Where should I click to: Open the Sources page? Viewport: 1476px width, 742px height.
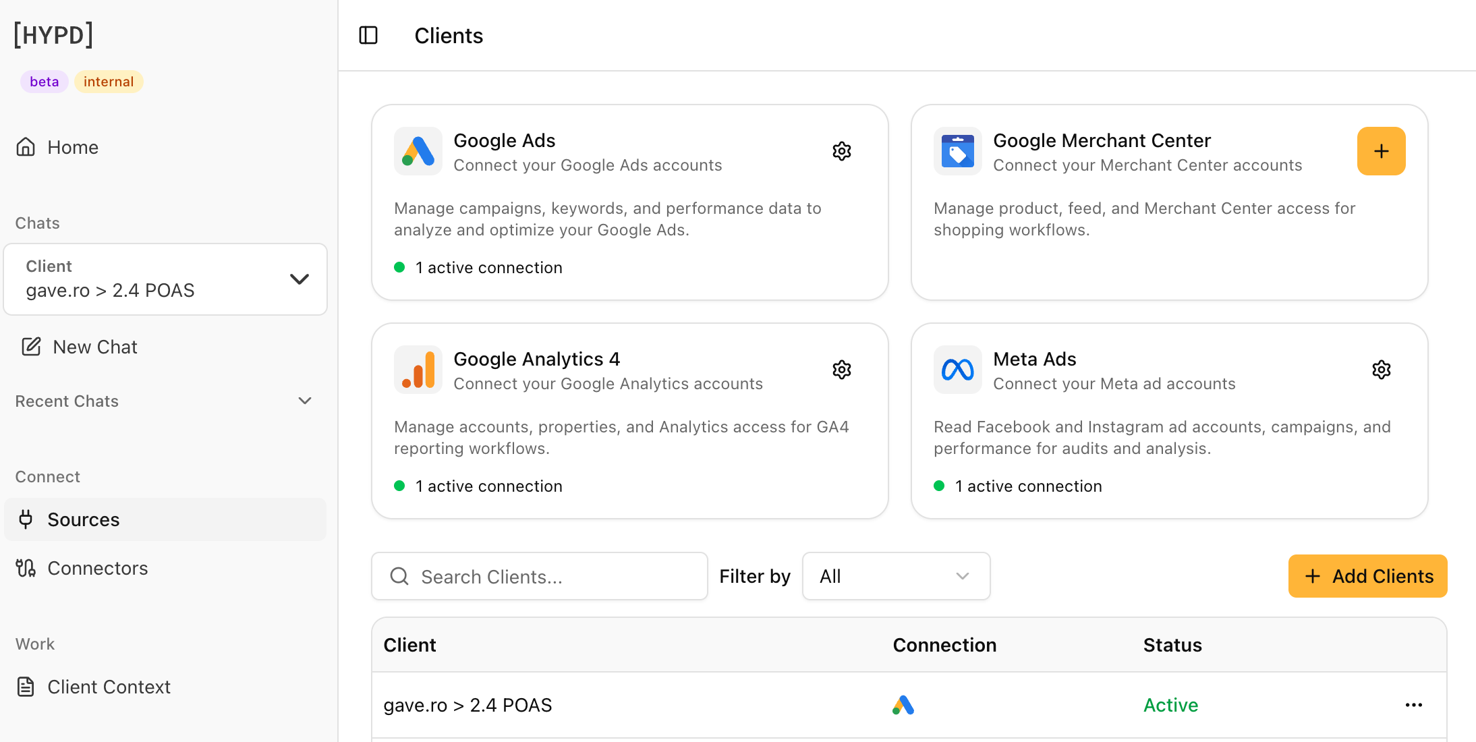[165, 519]
